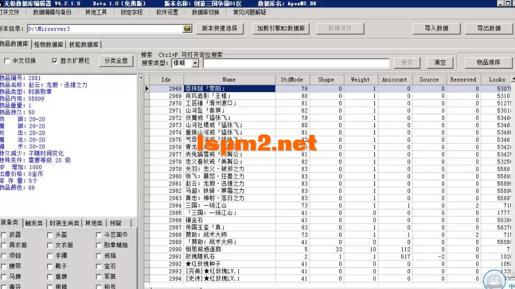Check the 盾牌 checkbox
The image size is (515, 289).
click(x=50, y=277)
